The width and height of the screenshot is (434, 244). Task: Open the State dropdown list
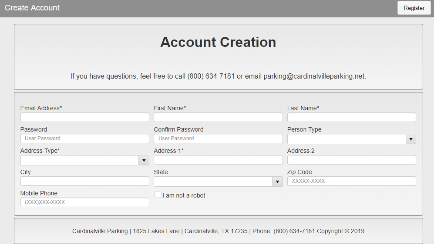[x=218, y=181]
